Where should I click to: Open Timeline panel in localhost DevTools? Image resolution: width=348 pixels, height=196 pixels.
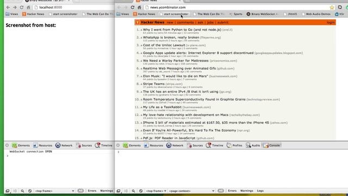click(104, 145)
